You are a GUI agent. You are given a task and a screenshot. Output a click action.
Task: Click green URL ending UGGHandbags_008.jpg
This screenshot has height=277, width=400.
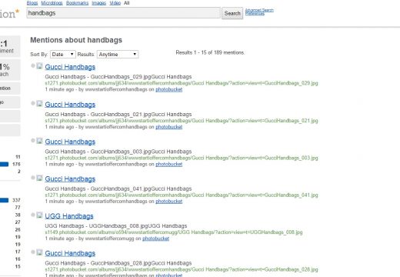click(174, 232)
